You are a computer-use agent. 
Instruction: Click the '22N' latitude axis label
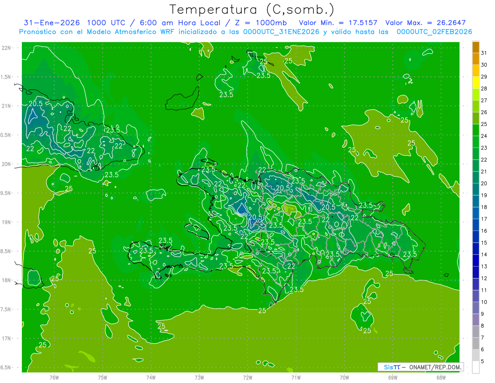point(6,48)
